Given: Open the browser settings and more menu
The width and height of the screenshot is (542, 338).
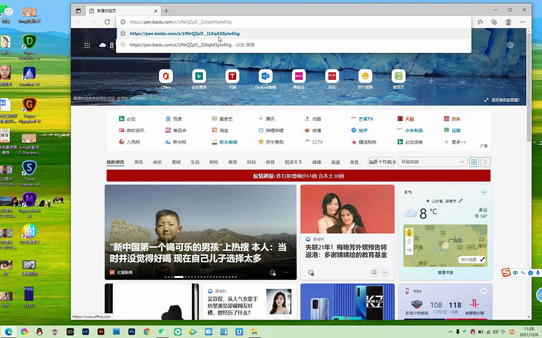Looking at the screenshot, I should (523, 22).
